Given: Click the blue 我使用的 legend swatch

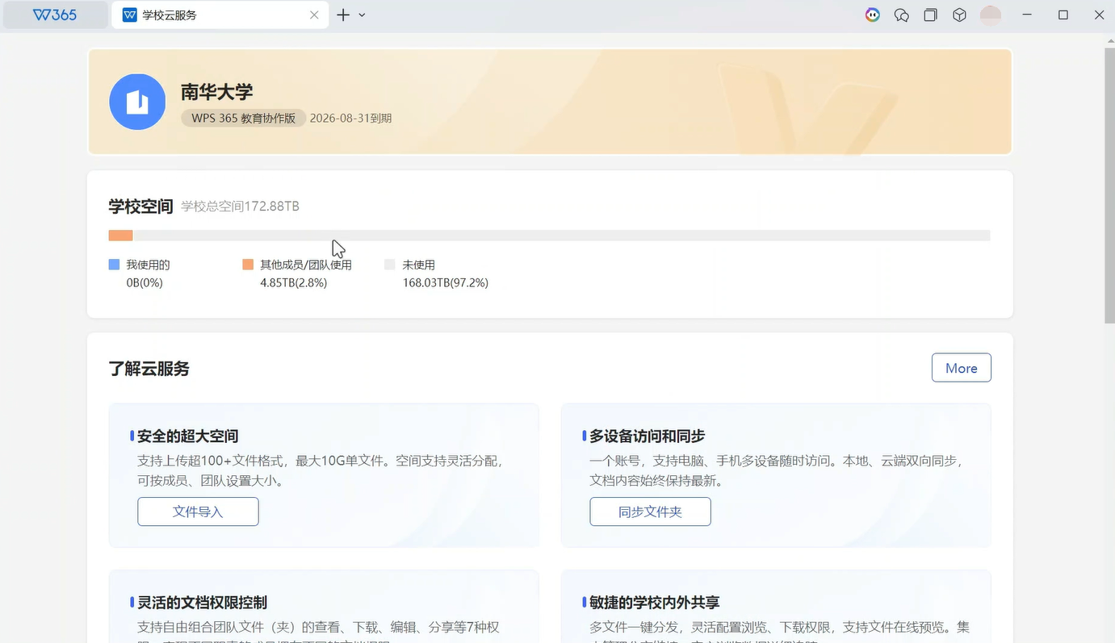Looking at the screenshot, I should 114,265.
